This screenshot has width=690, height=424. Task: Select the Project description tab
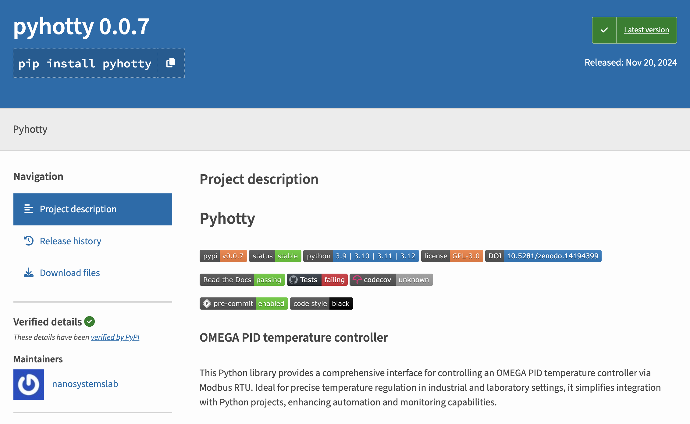78,209
